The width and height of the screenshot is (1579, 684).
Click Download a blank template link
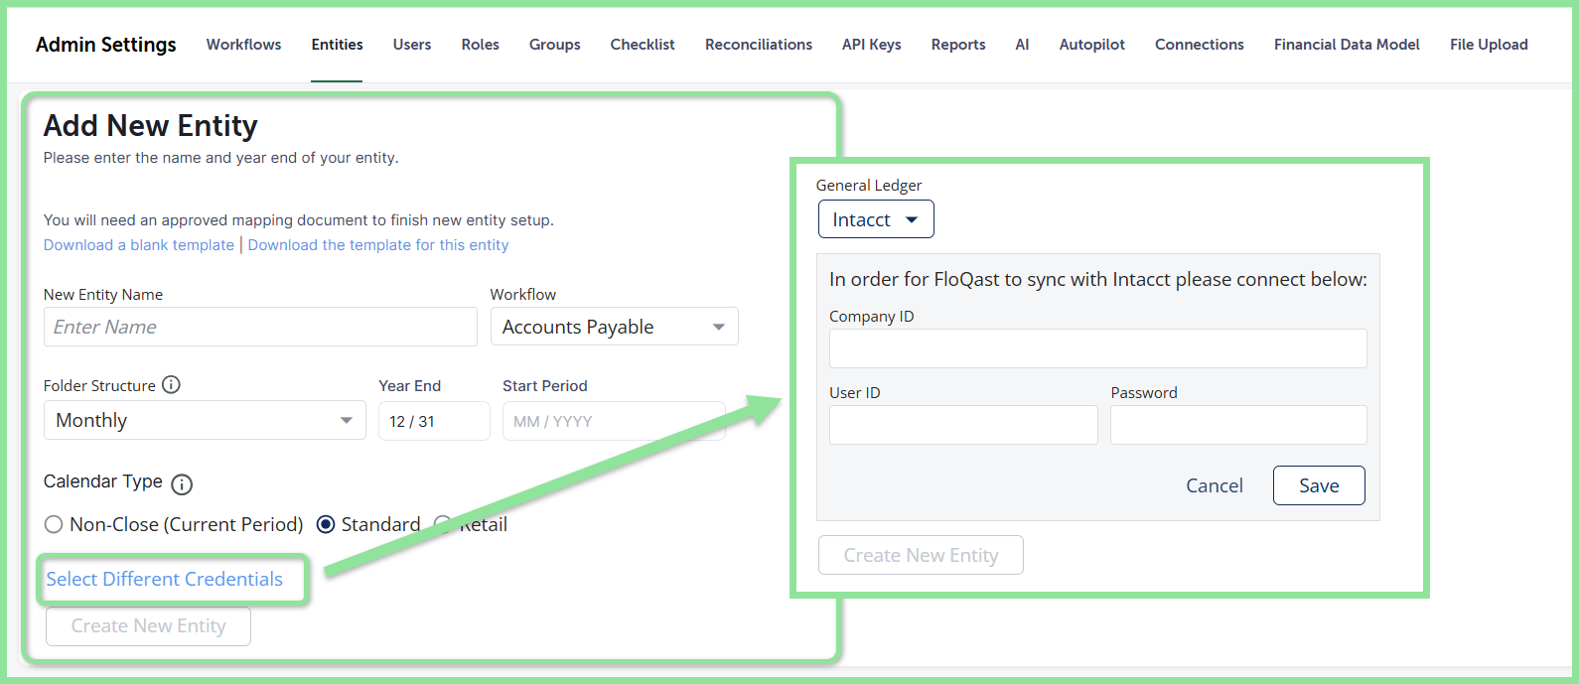[x=139, y=245]
